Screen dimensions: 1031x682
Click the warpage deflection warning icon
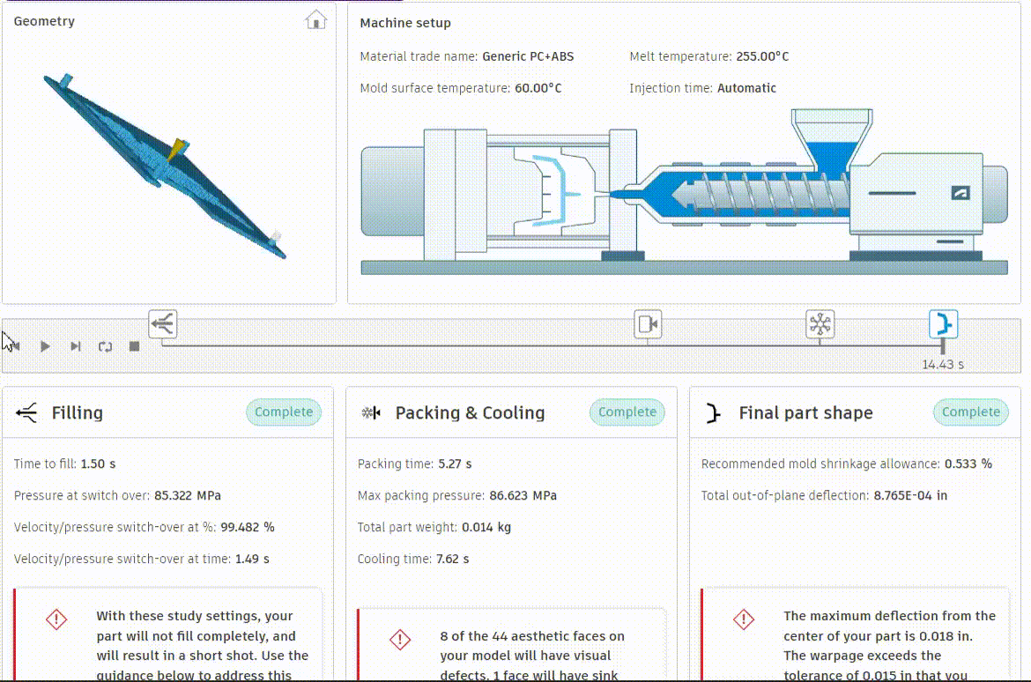744,619
